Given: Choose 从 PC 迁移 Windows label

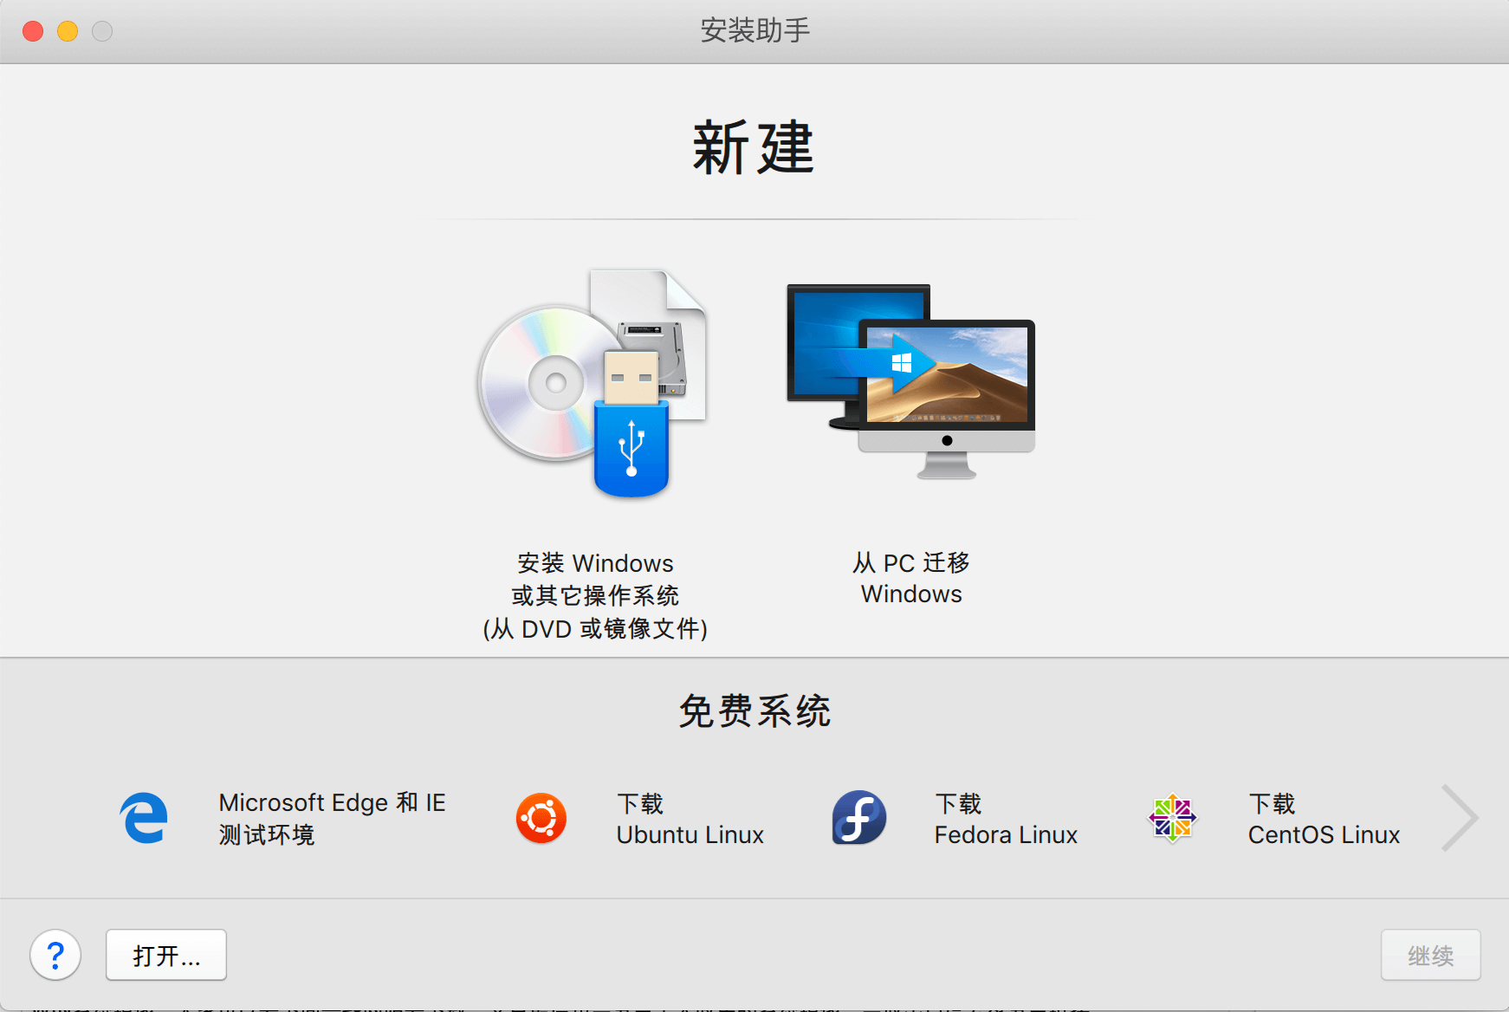Looking at the screenshot, I should pos(911,578).
